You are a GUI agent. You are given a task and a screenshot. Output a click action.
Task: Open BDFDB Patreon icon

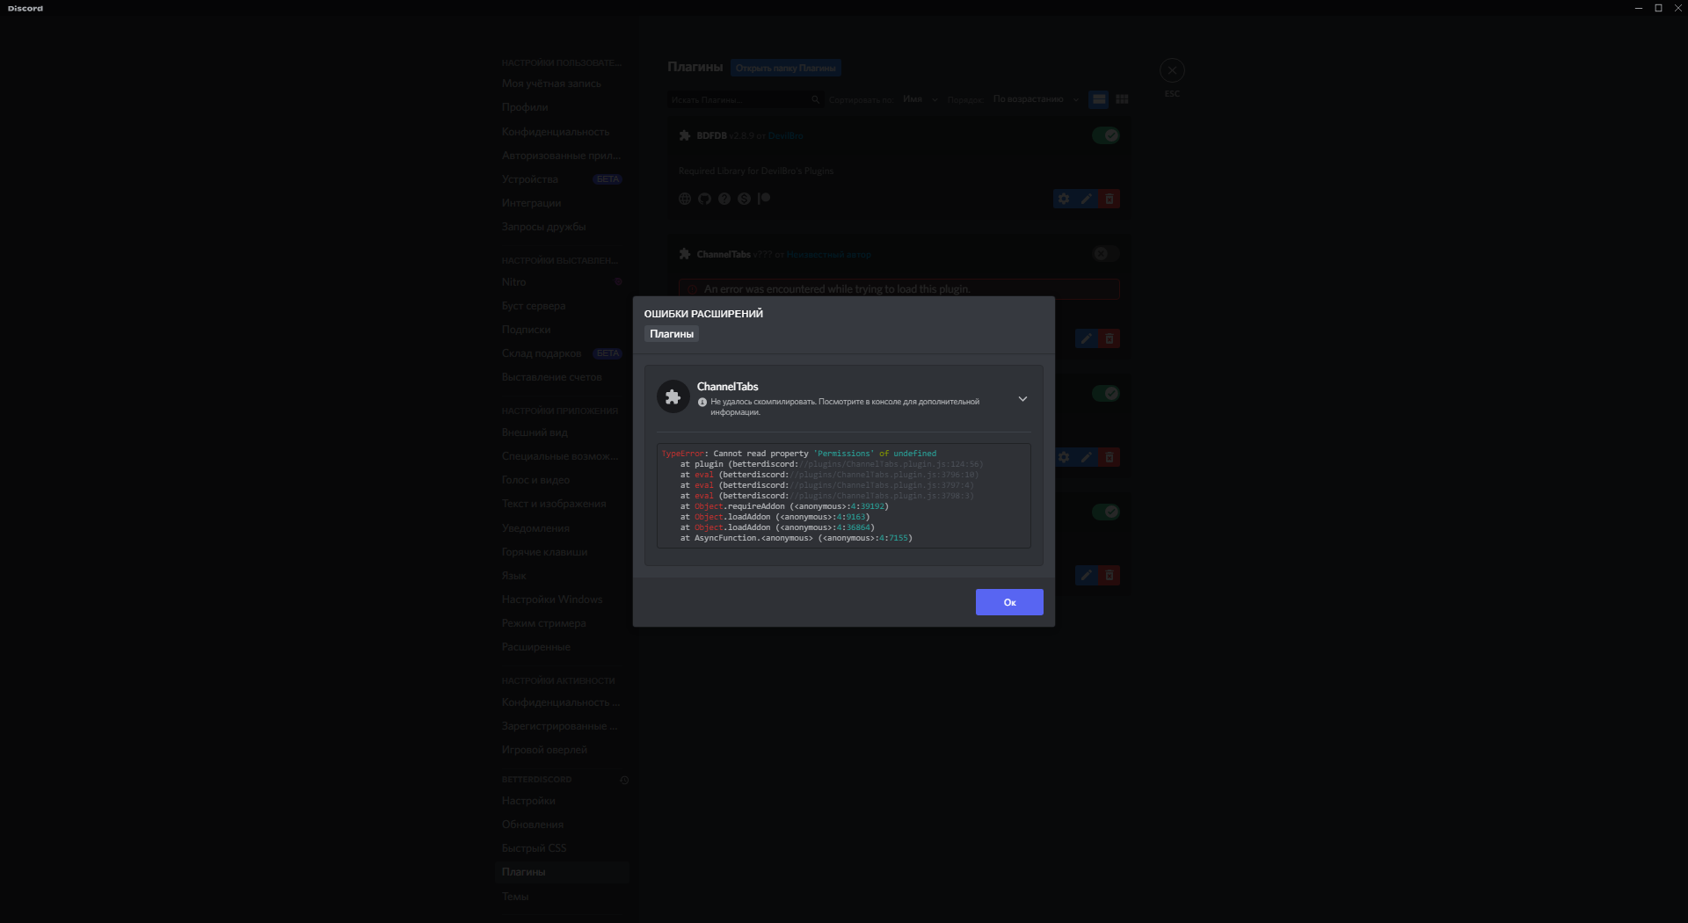764,199
